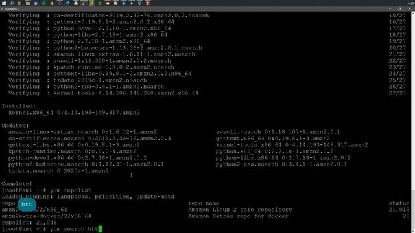Screen dimensions: 415x233
Task: Click 'gettext-libs.x86_64' updated entry
Action: point(74,145)
